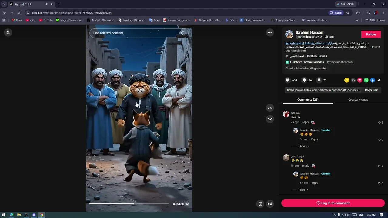The width and height of the screenshot is (388, 218).
Task: Open the Tiktok Downloader bookmark
Action: 253,20
